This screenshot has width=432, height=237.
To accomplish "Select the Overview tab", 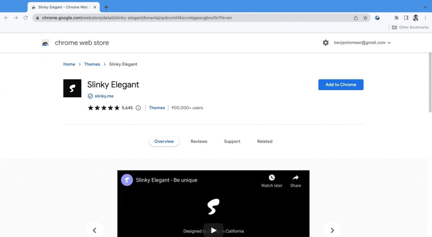I will coord(164,142).
